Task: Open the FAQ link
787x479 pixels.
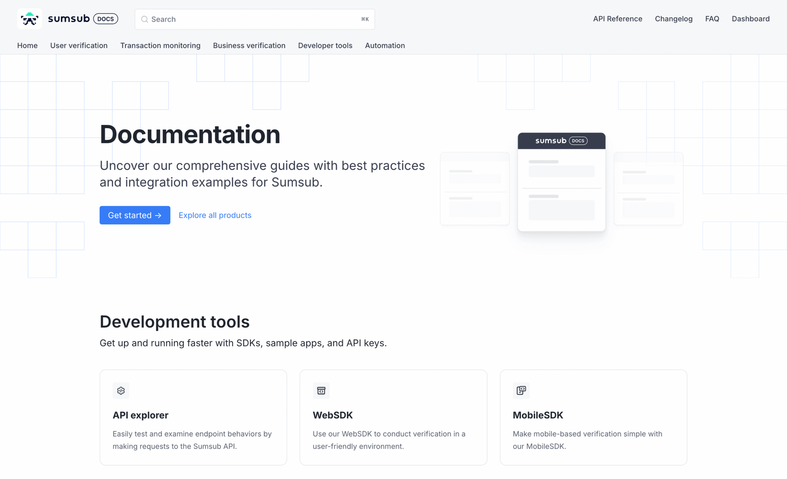Action: pos(712,19)
